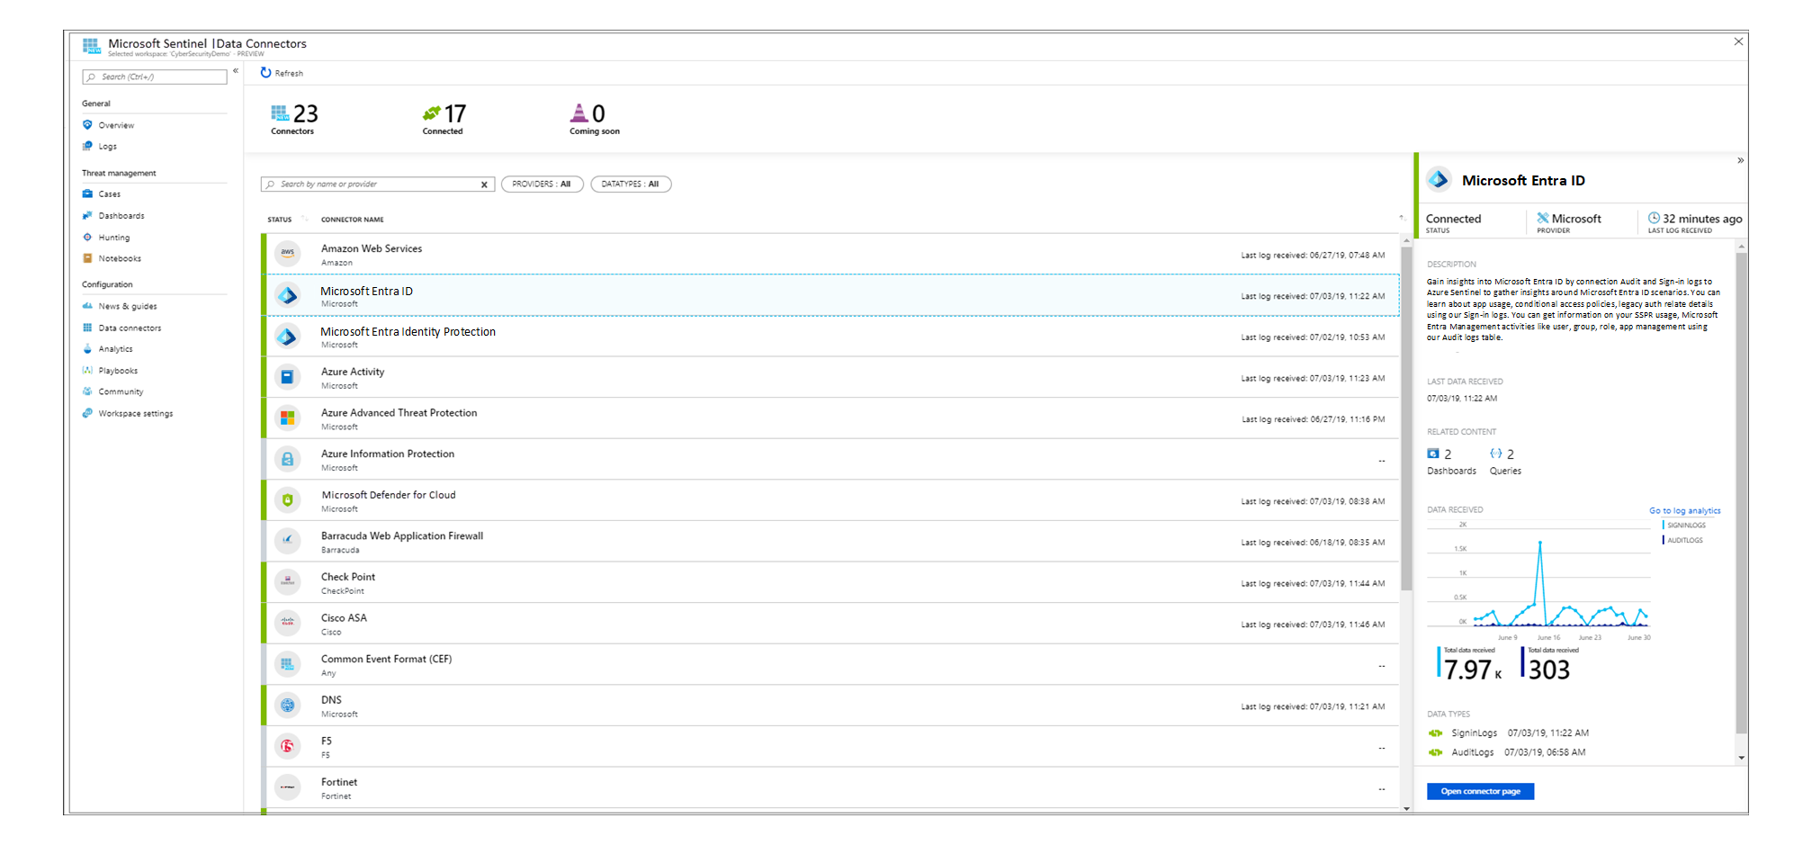Screen dimensions: 1812x845
Task: Click the 17 Connected summary tile
Action: (x=444, y=118)
